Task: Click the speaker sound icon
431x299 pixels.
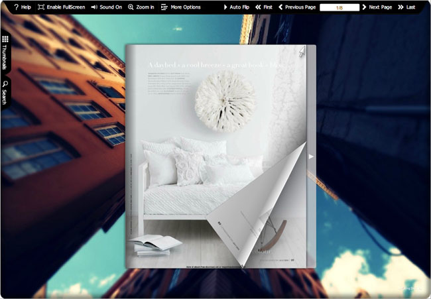Action: [x=94, y=7]
